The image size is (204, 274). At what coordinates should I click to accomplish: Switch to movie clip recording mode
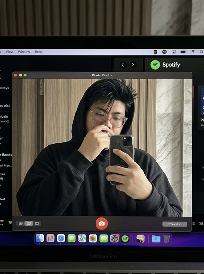tap(37, 224)
